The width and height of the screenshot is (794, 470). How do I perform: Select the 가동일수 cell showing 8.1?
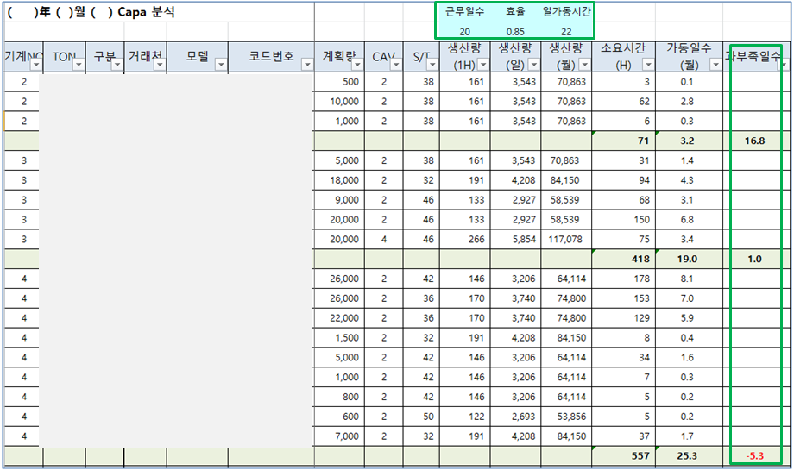click(690, 279)
